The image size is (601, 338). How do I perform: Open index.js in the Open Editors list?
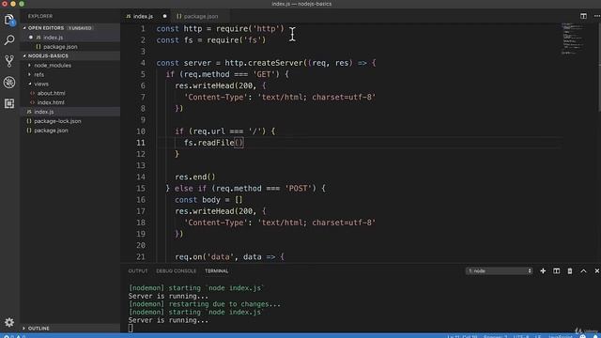[x=70, y=38]
